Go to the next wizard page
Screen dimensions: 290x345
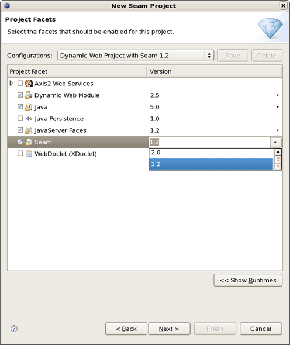169,329
